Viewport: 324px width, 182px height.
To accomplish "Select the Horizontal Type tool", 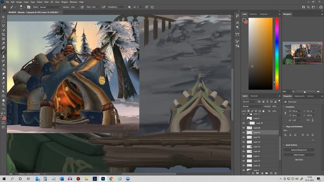I will [4, 87].
